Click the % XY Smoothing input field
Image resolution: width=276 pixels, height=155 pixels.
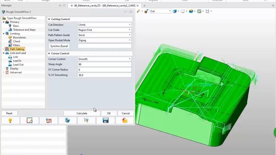tap(104, 75)
